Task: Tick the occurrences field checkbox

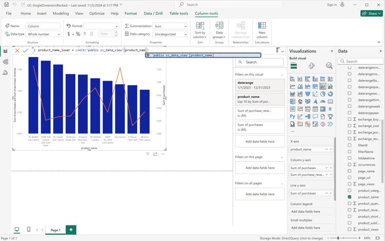Action: [350, 164]
